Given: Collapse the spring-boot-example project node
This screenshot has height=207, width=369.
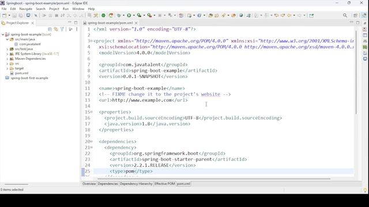Looking at the screenshot, I should 3,34.
